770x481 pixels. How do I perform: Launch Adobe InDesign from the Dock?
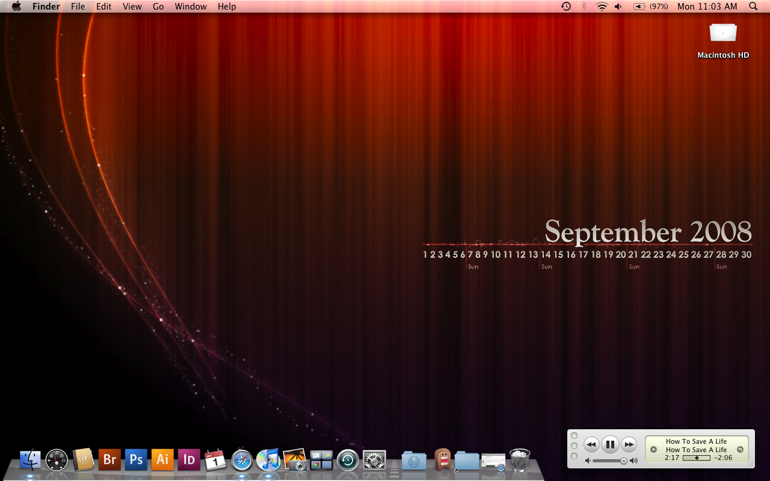tap(189, 460)
